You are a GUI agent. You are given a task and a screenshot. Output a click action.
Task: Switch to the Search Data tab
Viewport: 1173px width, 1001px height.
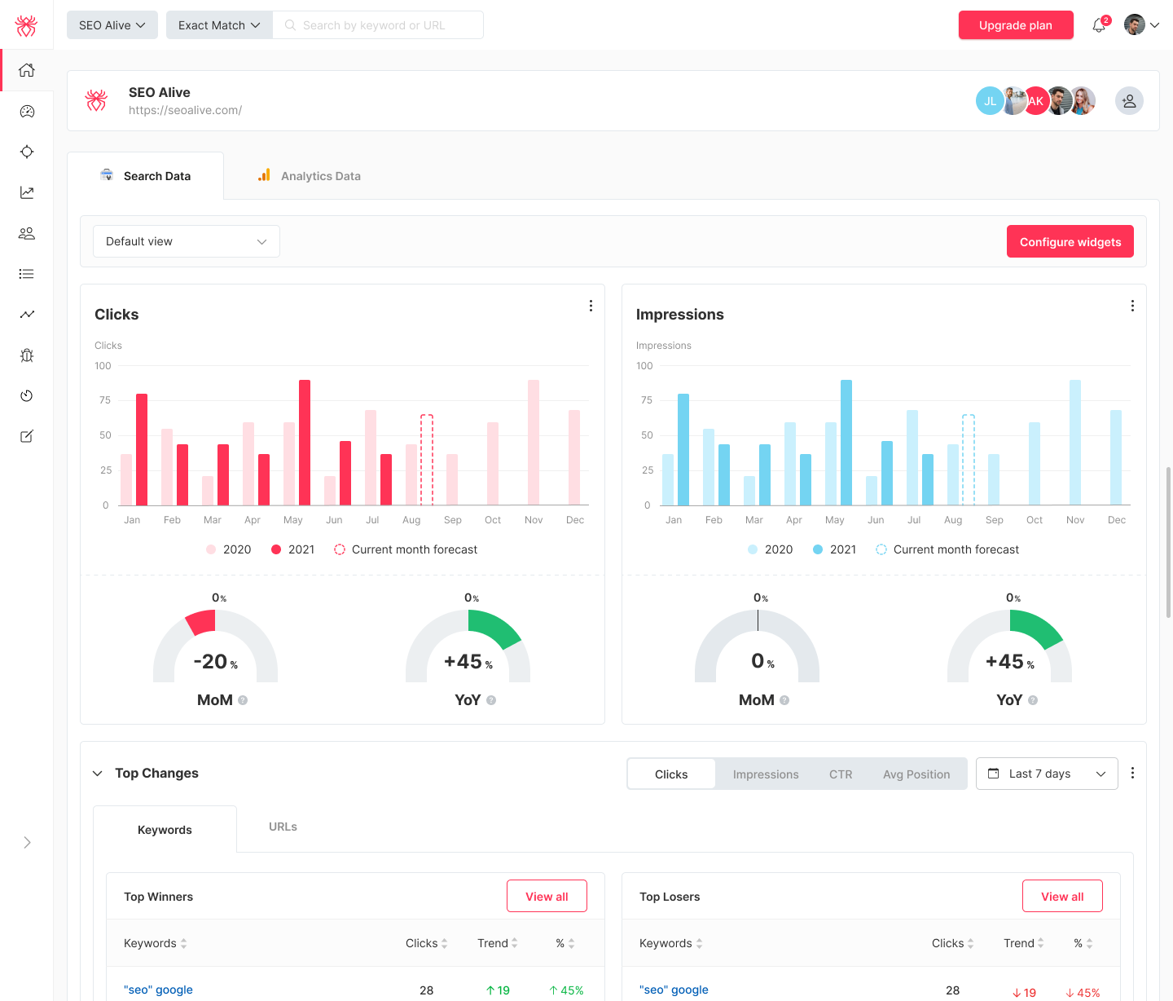145,176
